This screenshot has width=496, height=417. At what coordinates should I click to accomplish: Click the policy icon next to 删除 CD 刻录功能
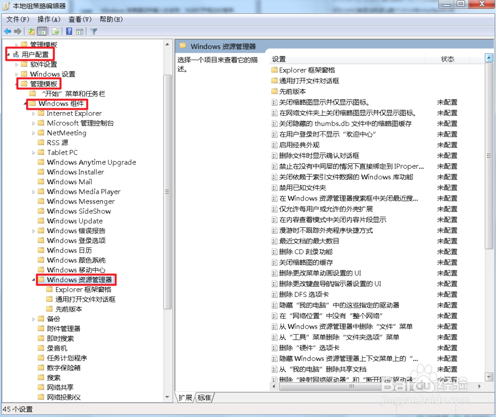(x=275, y=252)
